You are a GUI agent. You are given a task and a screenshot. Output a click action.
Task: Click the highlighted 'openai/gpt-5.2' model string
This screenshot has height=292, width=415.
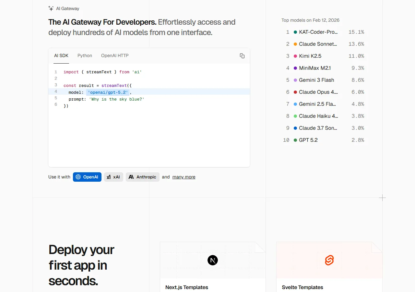(x=108, y=92)
